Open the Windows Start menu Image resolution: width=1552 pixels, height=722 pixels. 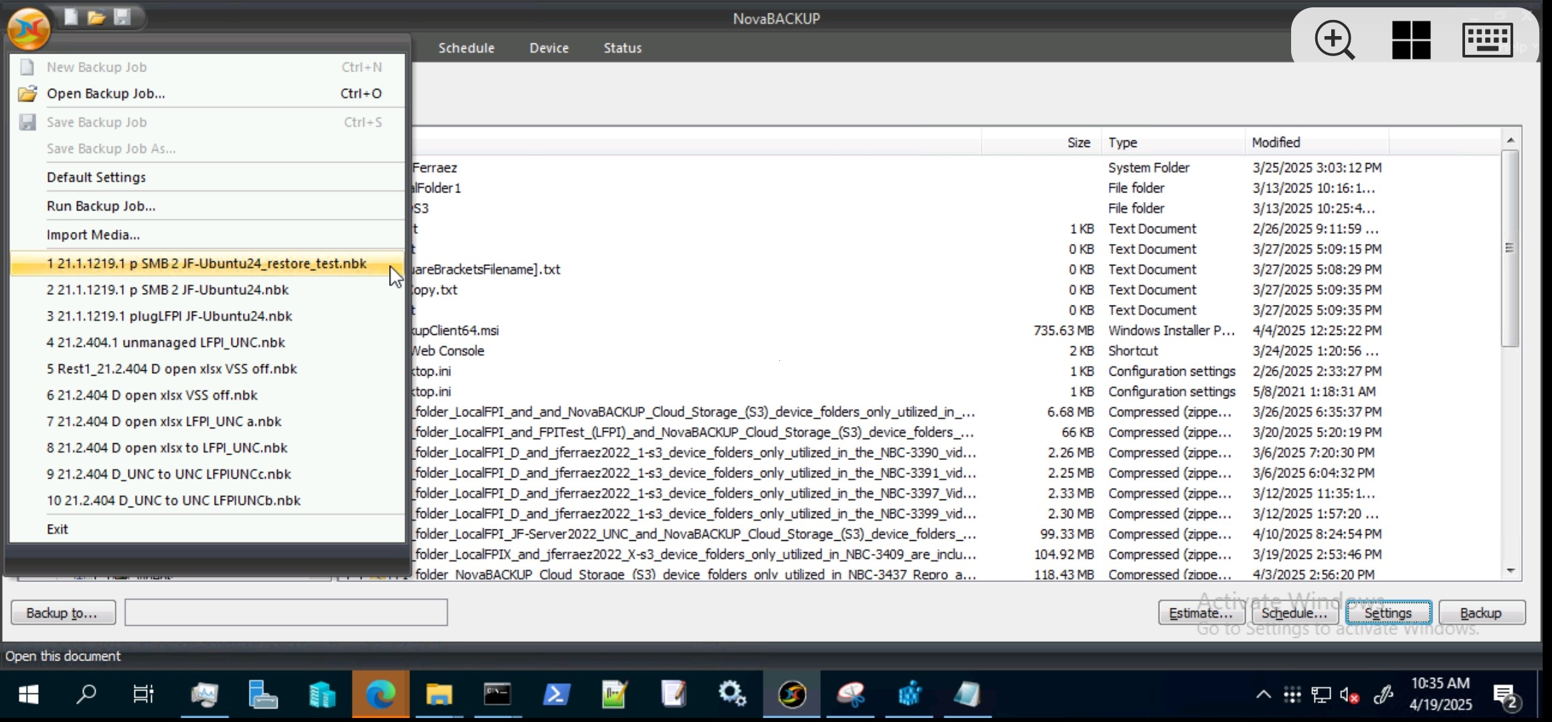28,695
